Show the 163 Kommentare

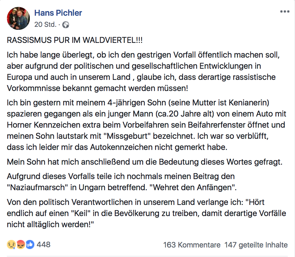coord(192,245)
